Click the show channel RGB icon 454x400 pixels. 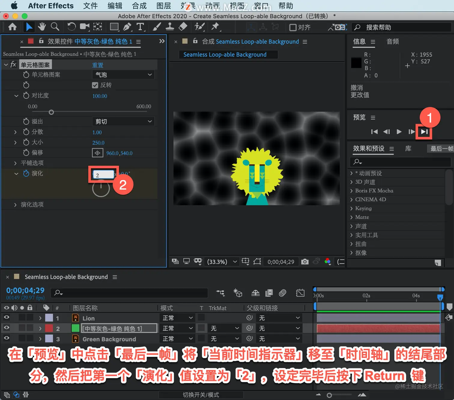point(328,262)
